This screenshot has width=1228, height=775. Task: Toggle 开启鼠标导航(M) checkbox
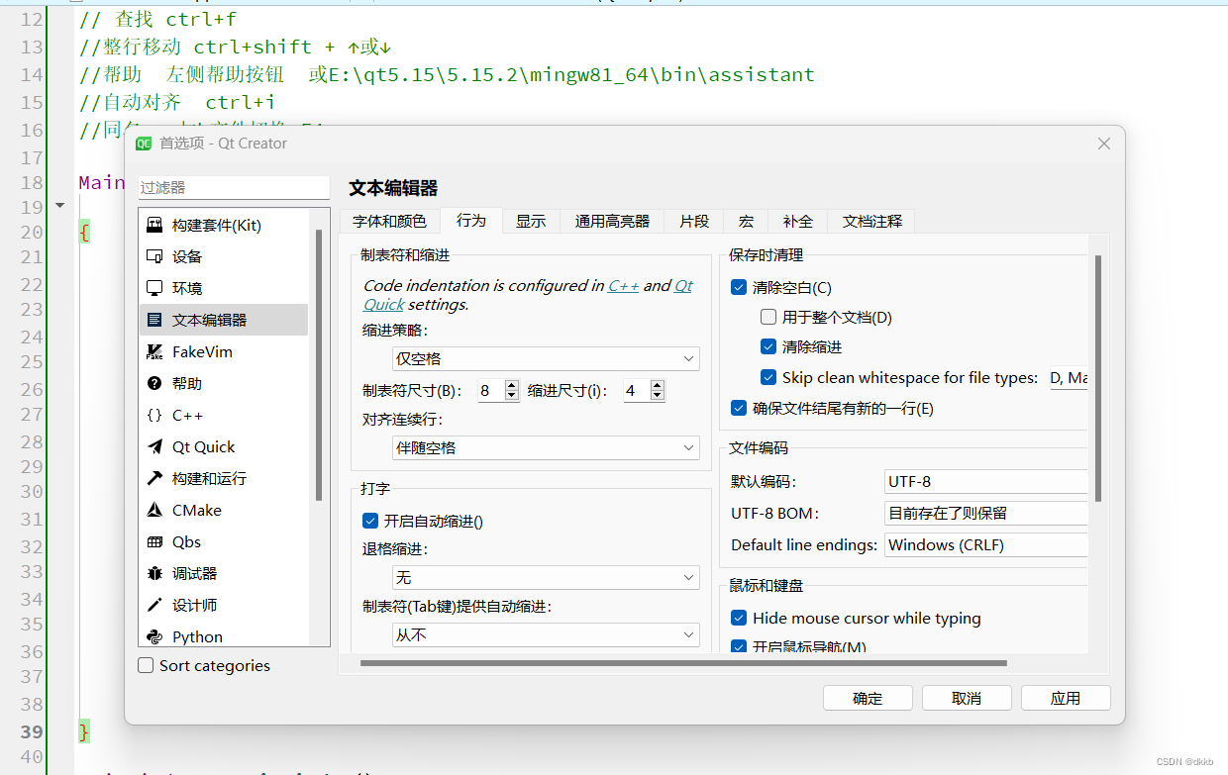coord(739,646)
